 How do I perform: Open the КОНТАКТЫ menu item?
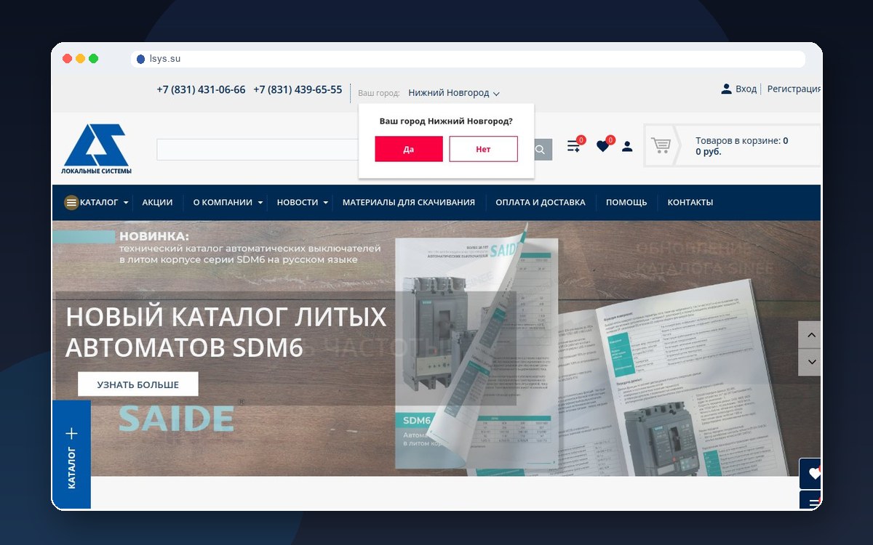click(x=690, y=203)
